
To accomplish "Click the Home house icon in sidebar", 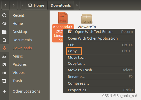I will pos(4,24).
